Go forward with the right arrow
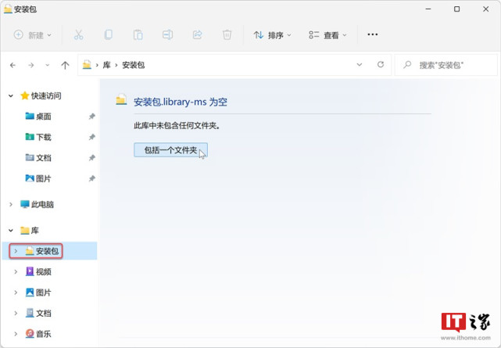This screenshot has height=348, width=501. [31, 65]
